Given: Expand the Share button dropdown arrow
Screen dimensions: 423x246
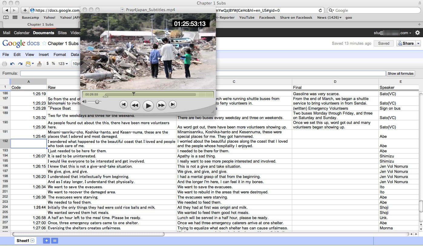Looking at the screenshot, I should (418, 44).
